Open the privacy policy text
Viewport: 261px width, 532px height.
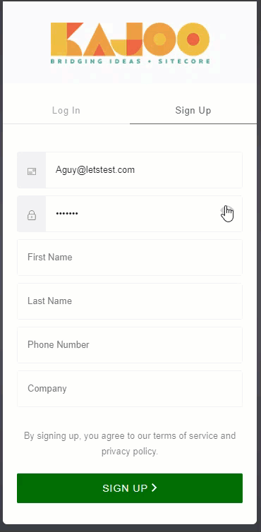click(x=129, y=452)
